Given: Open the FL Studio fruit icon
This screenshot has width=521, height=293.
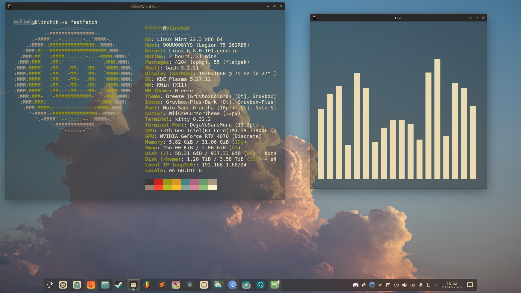Looking at the screenshot, I should [x=147, y=285].
